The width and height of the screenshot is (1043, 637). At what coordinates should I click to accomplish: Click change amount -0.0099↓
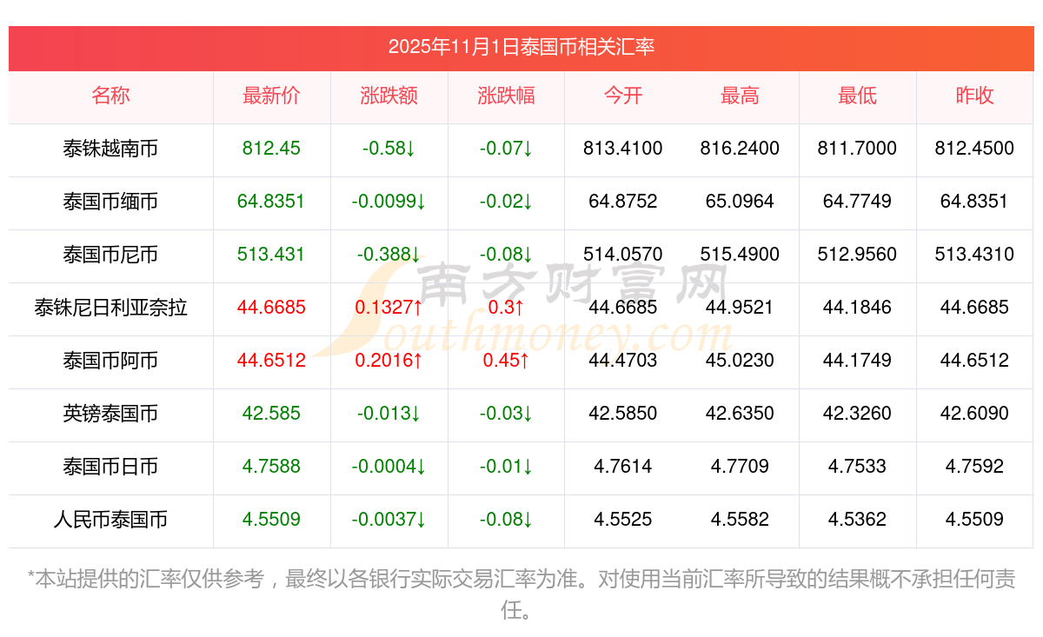[x=389, y=202]
